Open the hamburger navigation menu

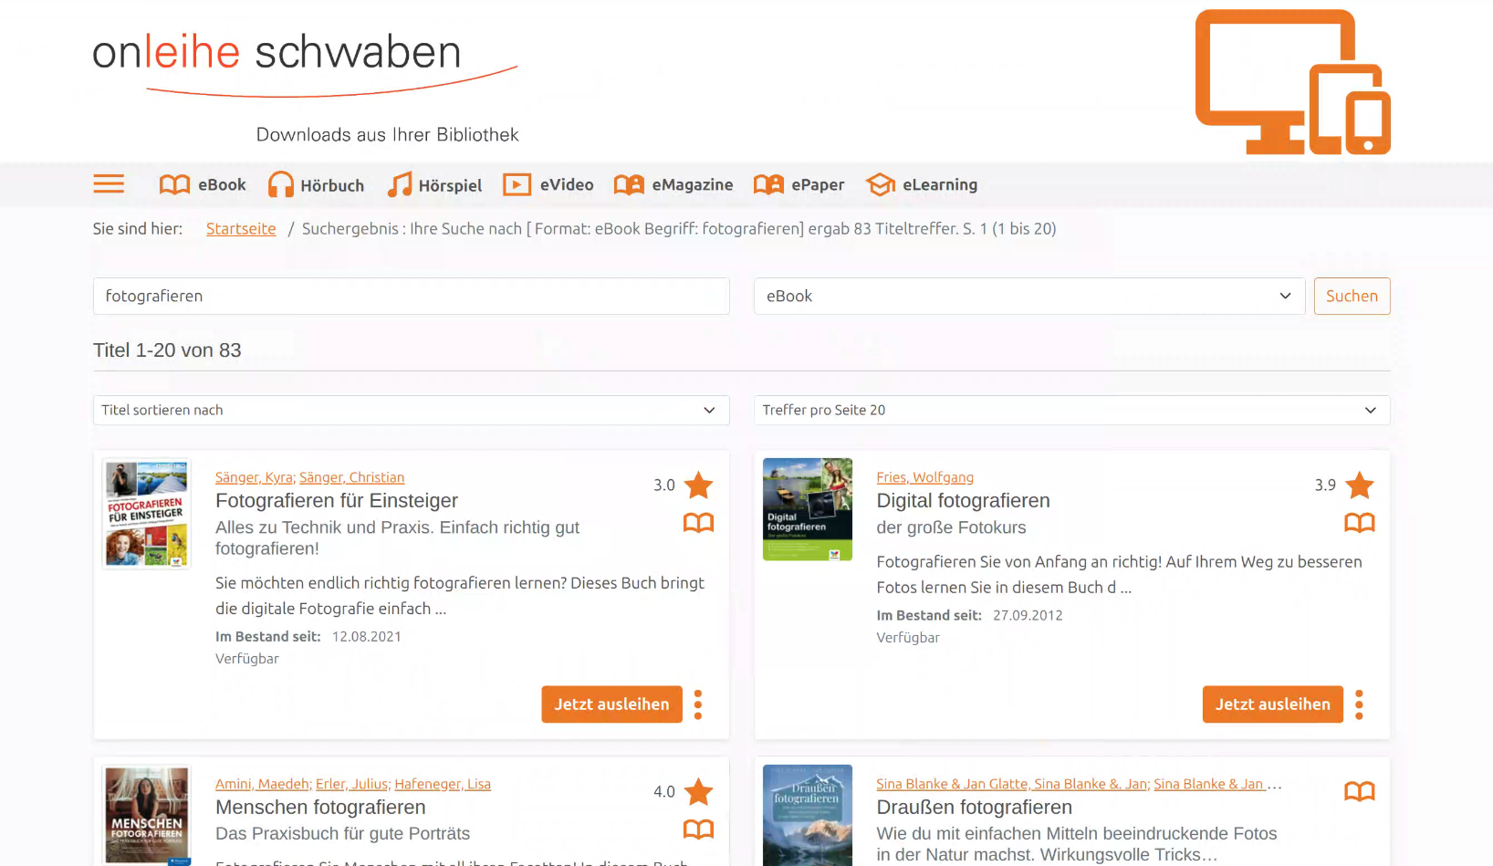tap(109, 184)
